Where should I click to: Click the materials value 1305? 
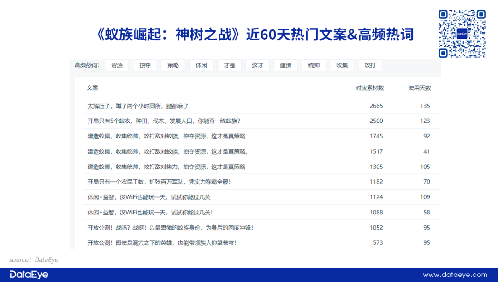pyautogui.click(x=376, y=167)
